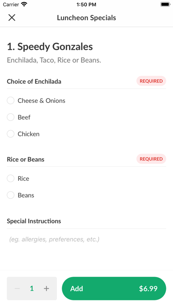Tap the Luncheon Specials header title
The image size is (173, 307).
coord(86,18)
